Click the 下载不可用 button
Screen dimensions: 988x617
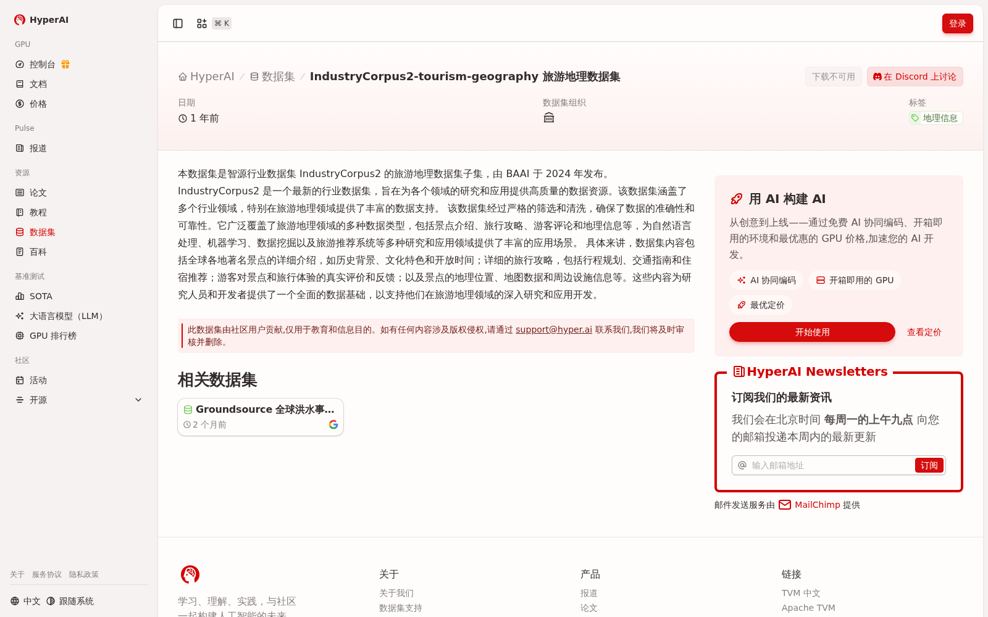(834, 77)
